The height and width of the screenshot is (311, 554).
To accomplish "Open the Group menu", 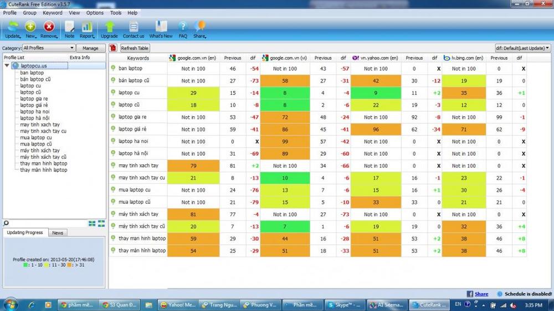I will (x=30, y=13).
